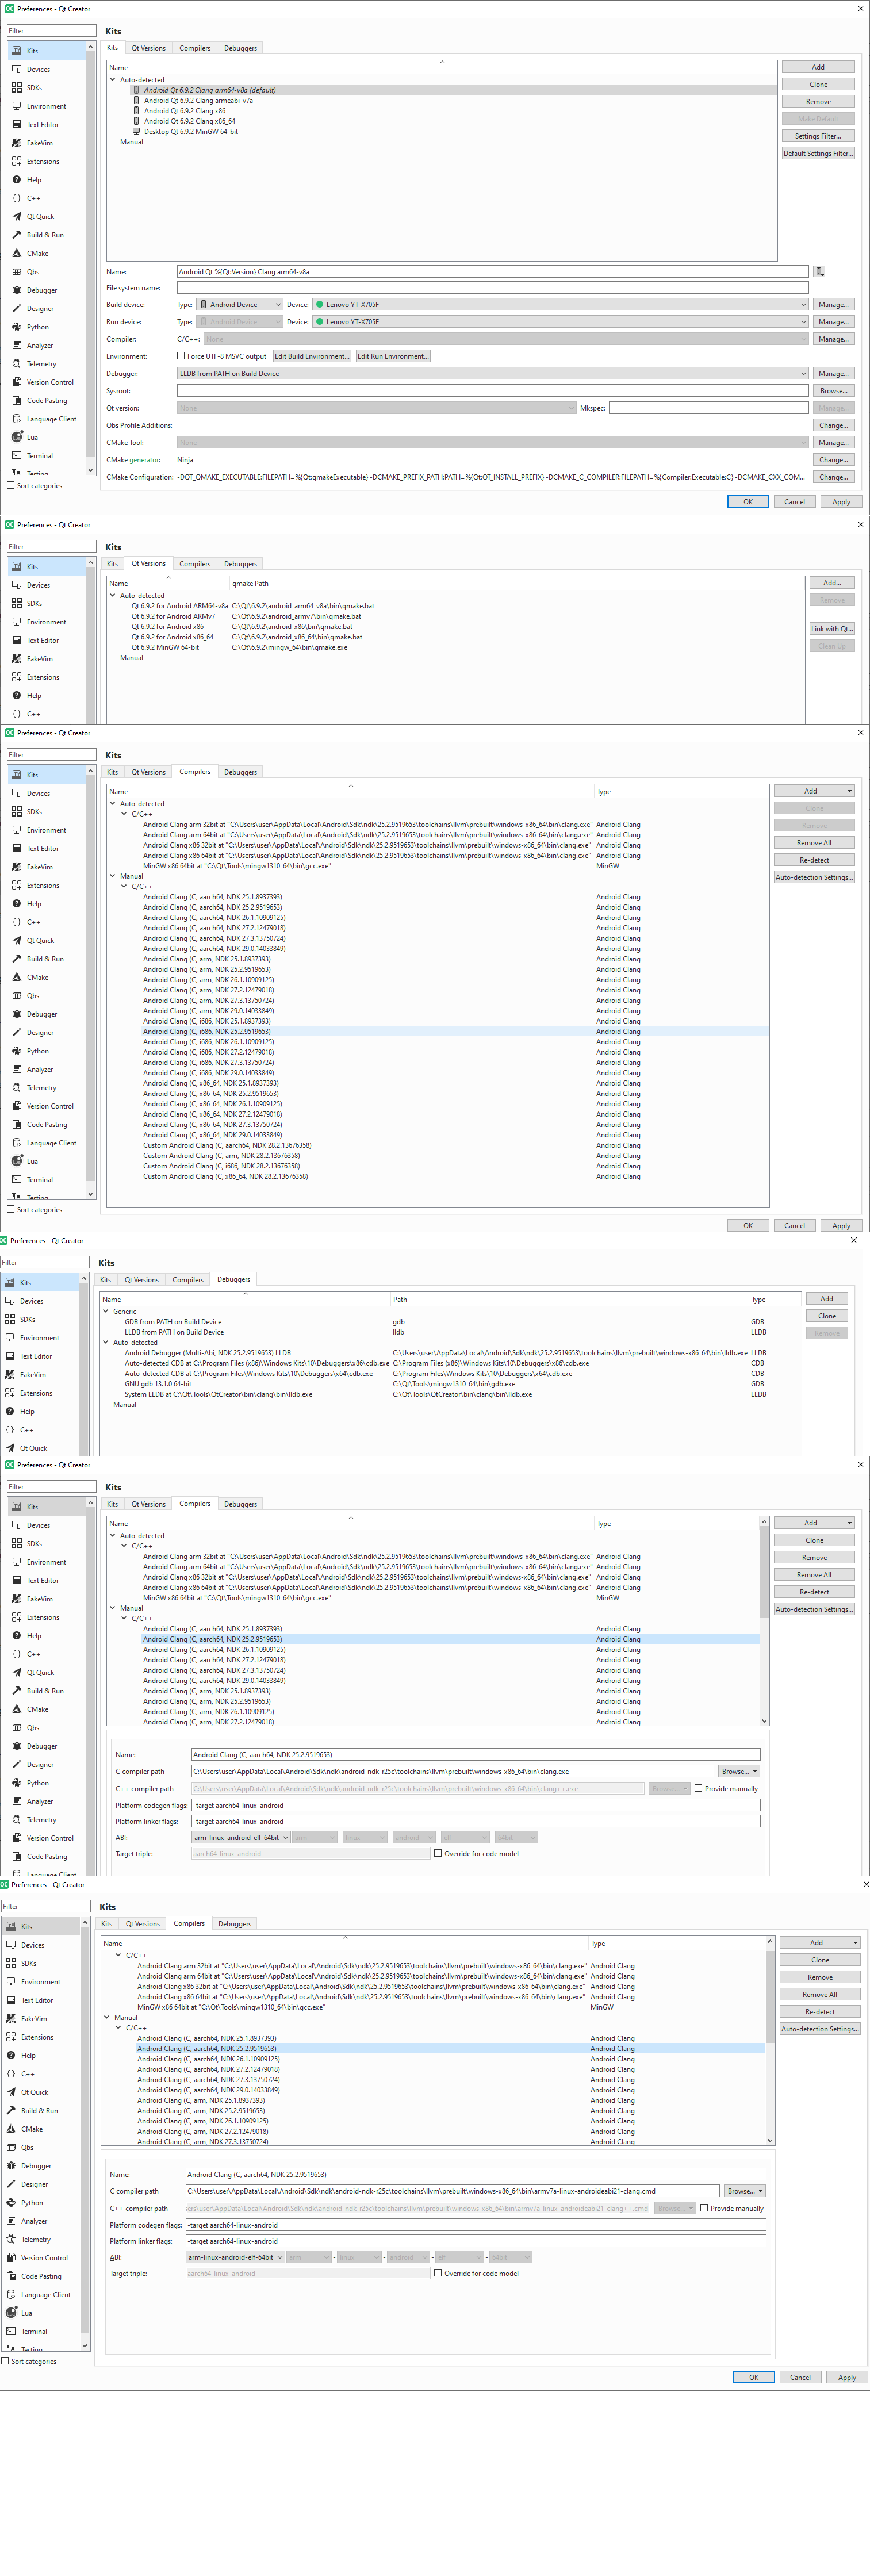Check Provide manually beside the clang++.exe path
Screen dimensions: 870x2576
698,1788
